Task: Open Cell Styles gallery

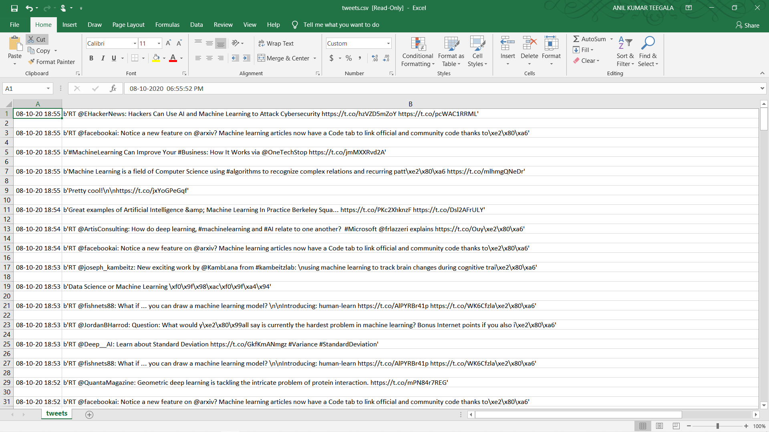Action: click(477, 52)
